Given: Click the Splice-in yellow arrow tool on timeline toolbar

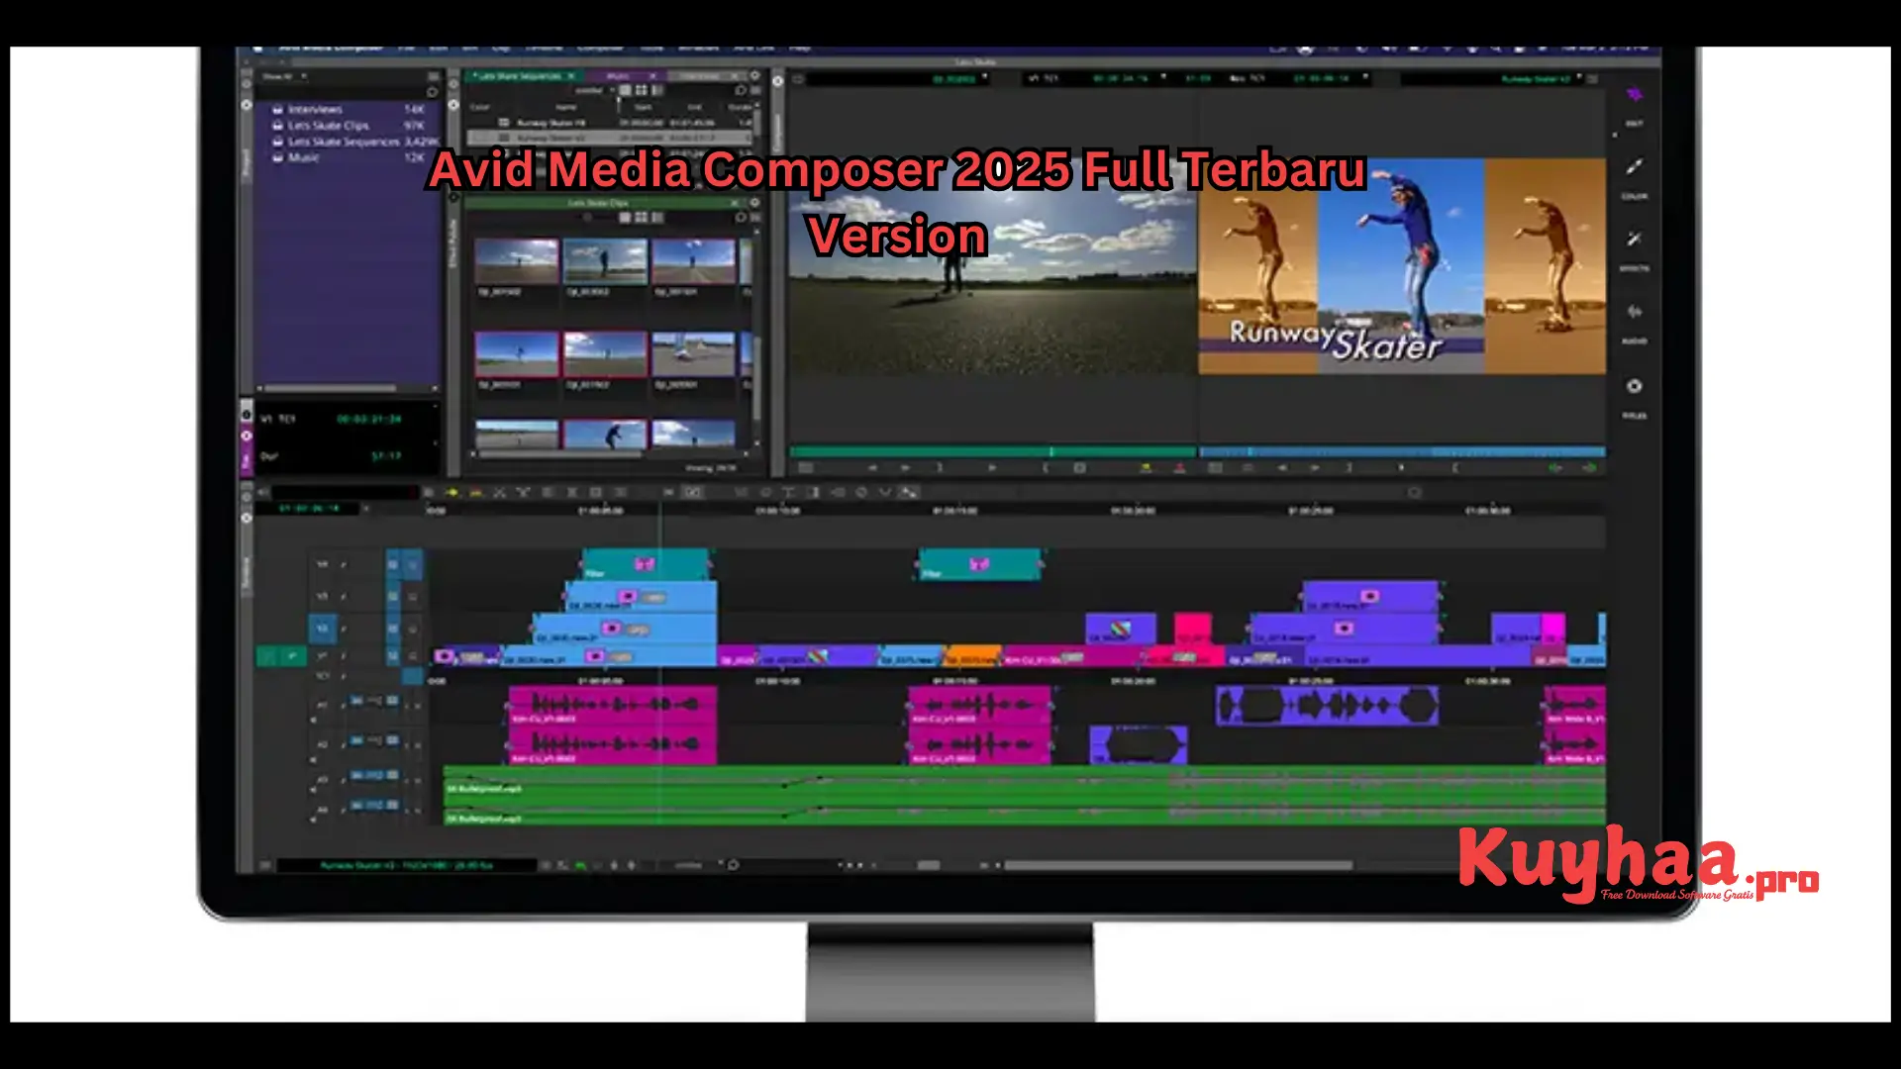Looking at the screenshot, I should [x=451, y=492].
